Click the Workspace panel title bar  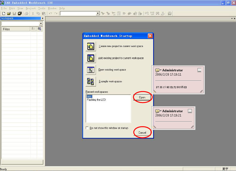point(21,18)
